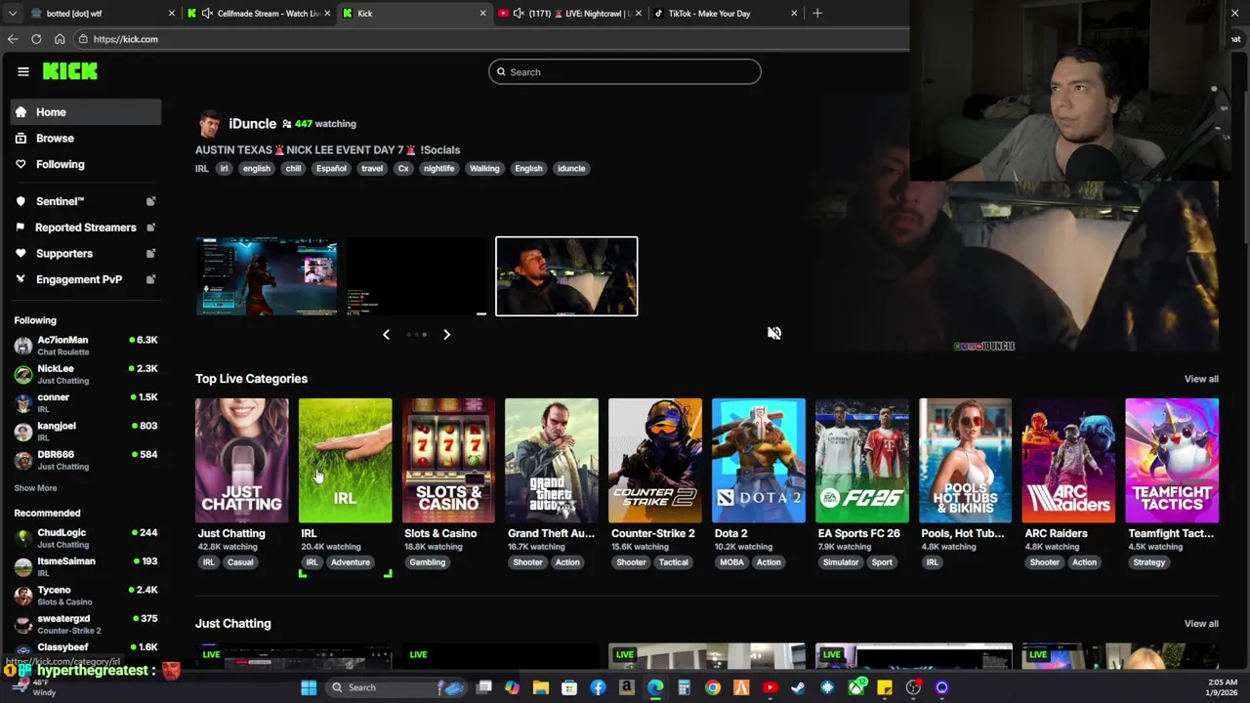Open the Counter-Strike 2 category card
This screenshot has height=703, width=1250.
coord(655,460)
